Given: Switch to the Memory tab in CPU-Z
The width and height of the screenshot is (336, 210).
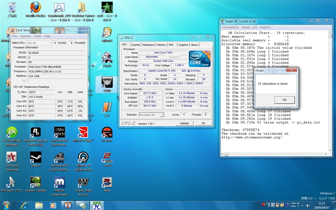Looking at the screenshot, I should click(x=161, y=45).
